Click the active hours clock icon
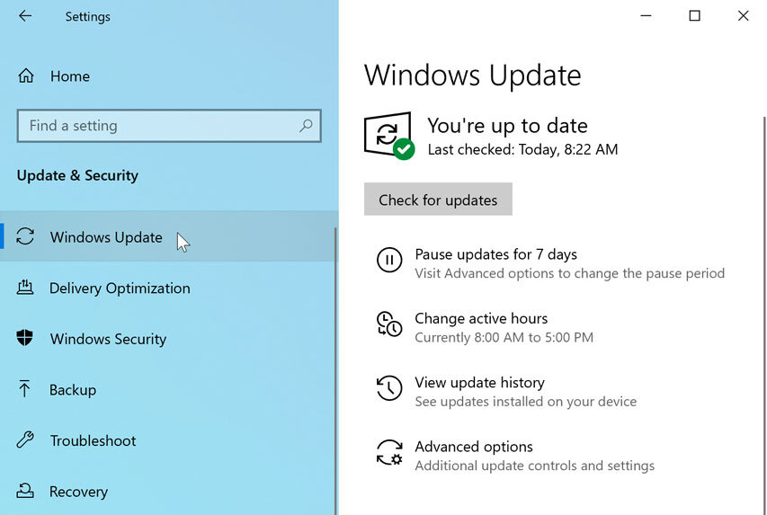 (x=389, y=324)
